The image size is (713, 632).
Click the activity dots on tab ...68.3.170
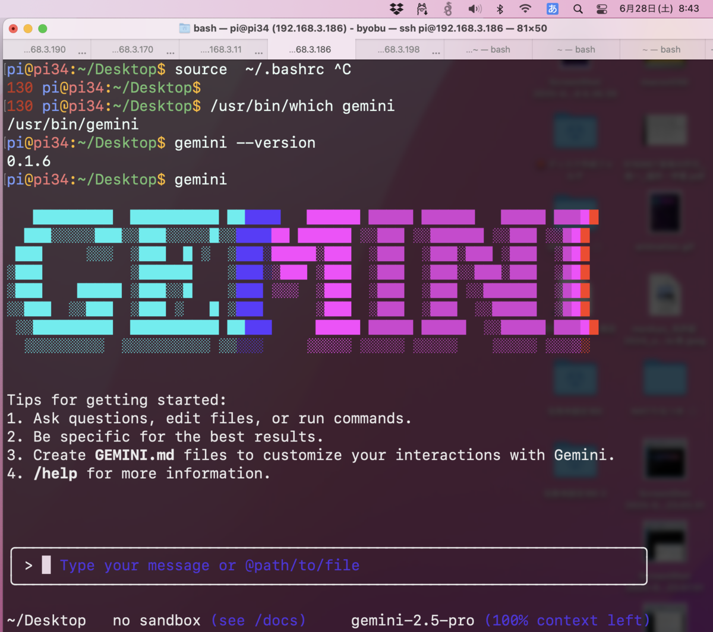click(171, 52)
